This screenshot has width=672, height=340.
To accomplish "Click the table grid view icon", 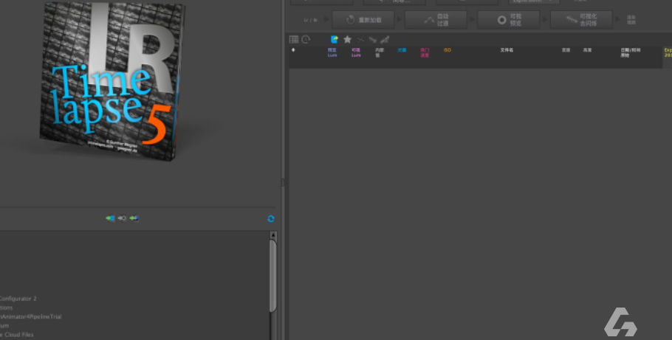I will [x=294, y=39].
